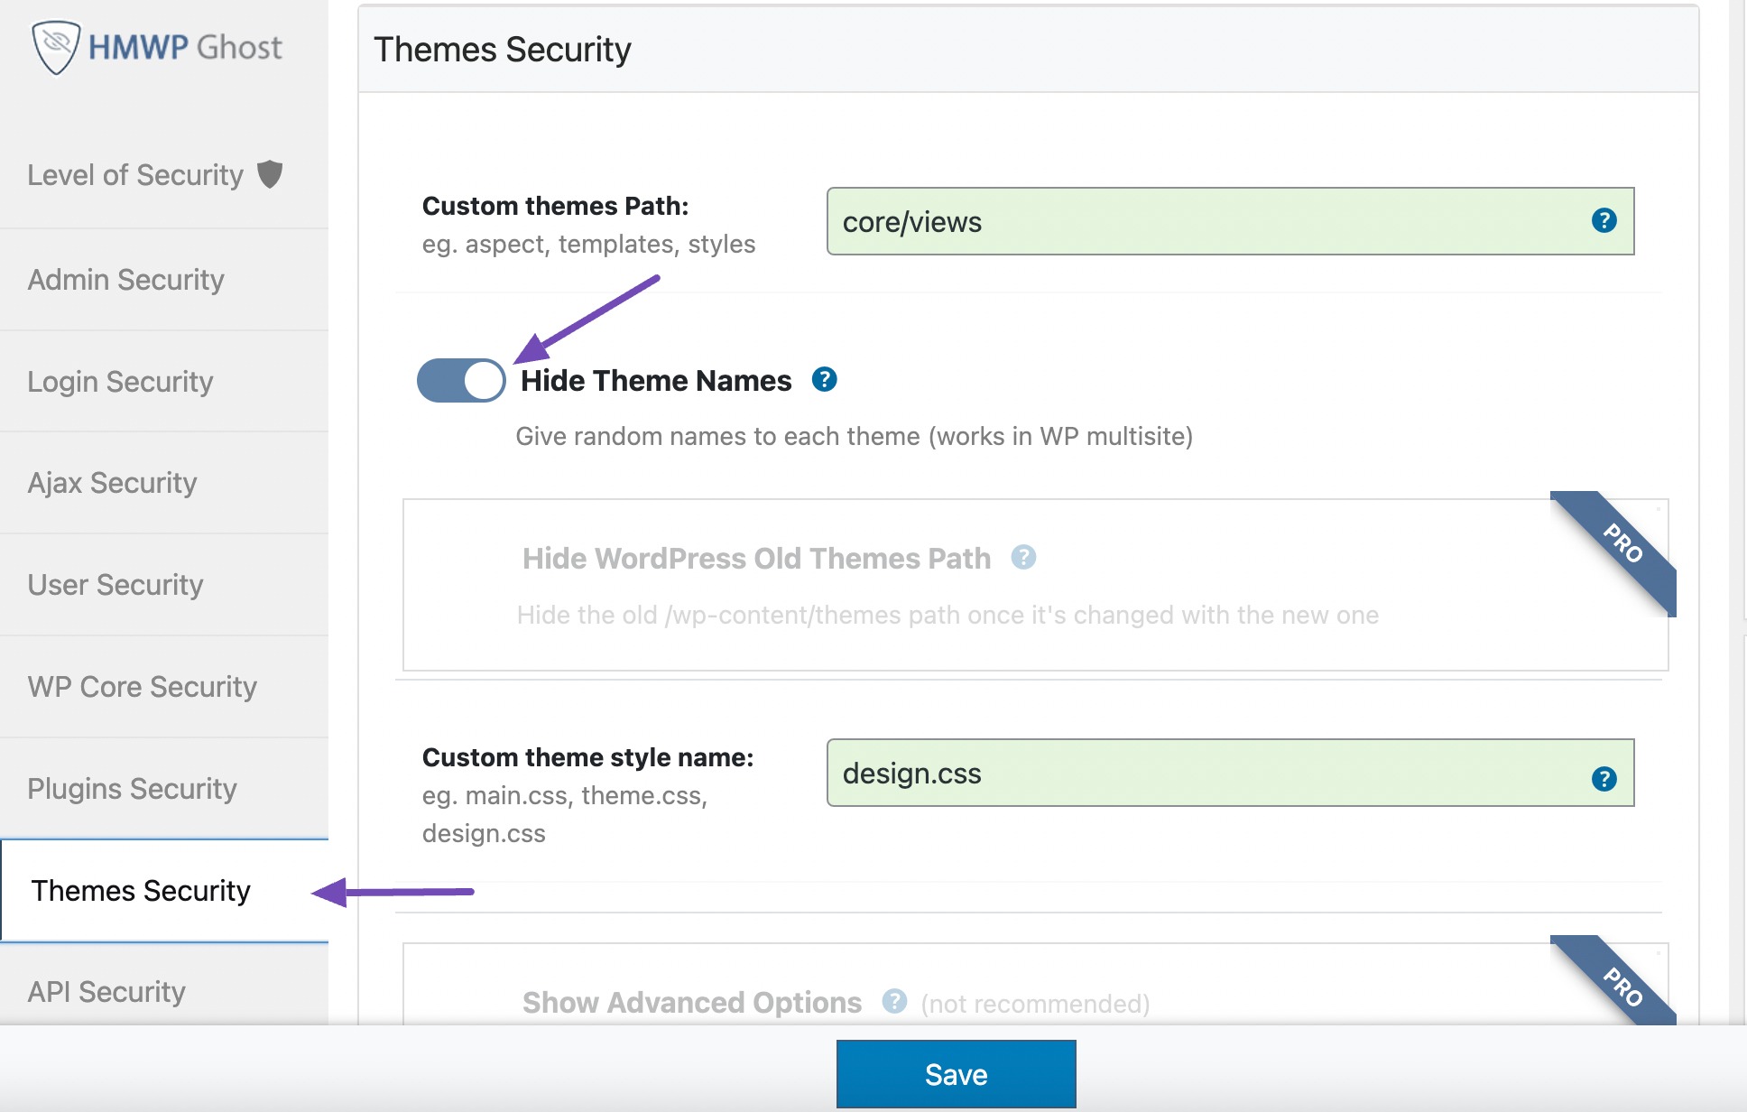Screen dimensions: 1747x1112
Task: Enable Show Advanced Options
Action: (x=691, y=1002)
